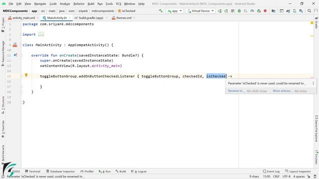
Task: Open the Analyze menu
Action: tap(65, 3)
